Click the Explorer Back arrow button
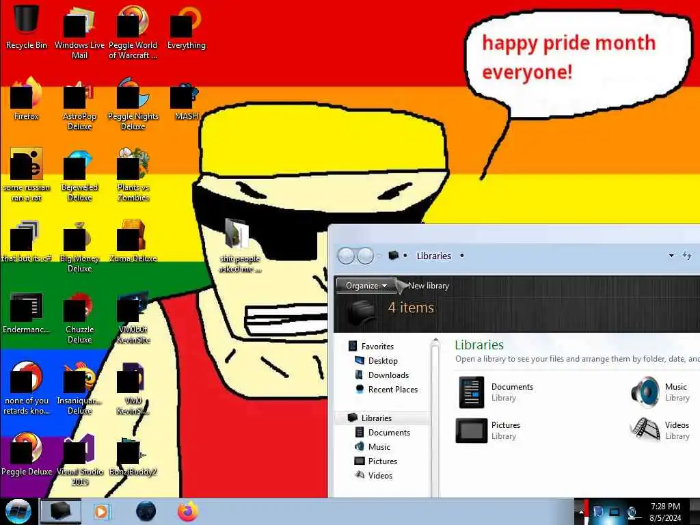This screenshot has width=700, height=525. point(346,256)
